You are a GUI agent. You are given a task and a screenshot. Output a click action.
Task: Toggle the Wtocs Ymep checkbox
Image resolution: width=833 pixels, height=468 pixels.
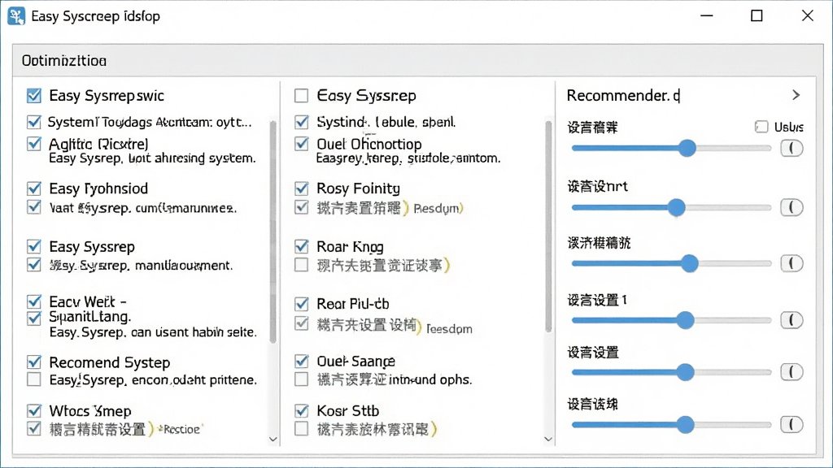(34, 410)
